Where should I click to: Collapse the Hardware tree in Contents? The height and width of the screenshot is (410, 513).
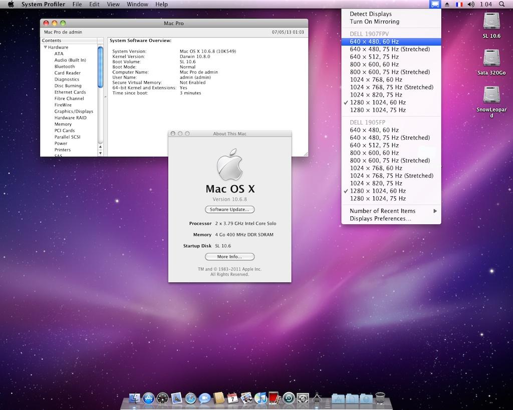click(46, 47)
